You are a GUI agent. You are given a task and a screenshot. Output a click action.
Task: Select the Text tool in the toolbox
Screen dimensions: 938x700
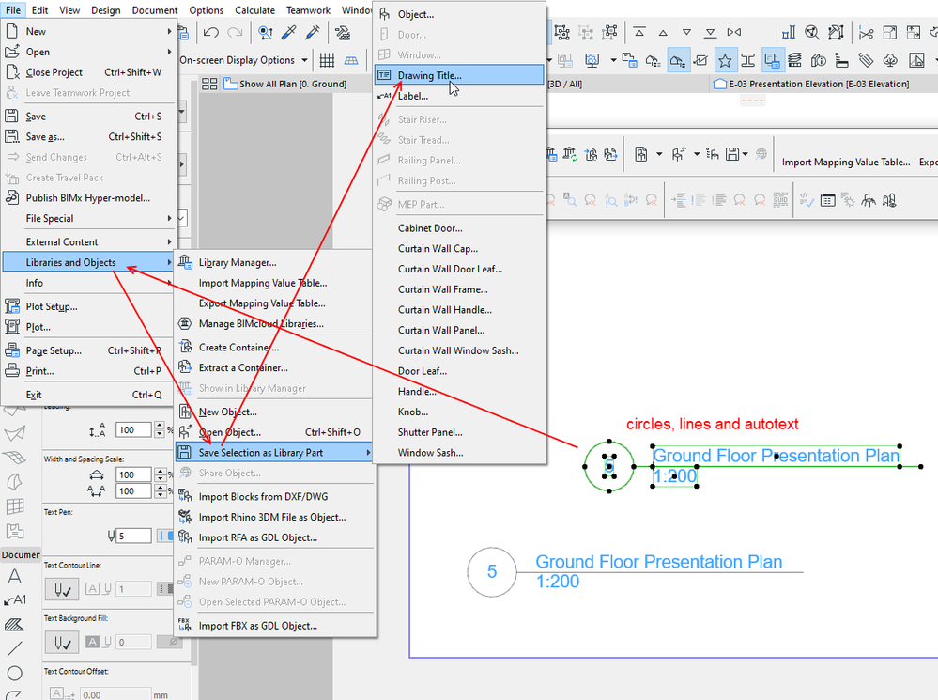14,577
